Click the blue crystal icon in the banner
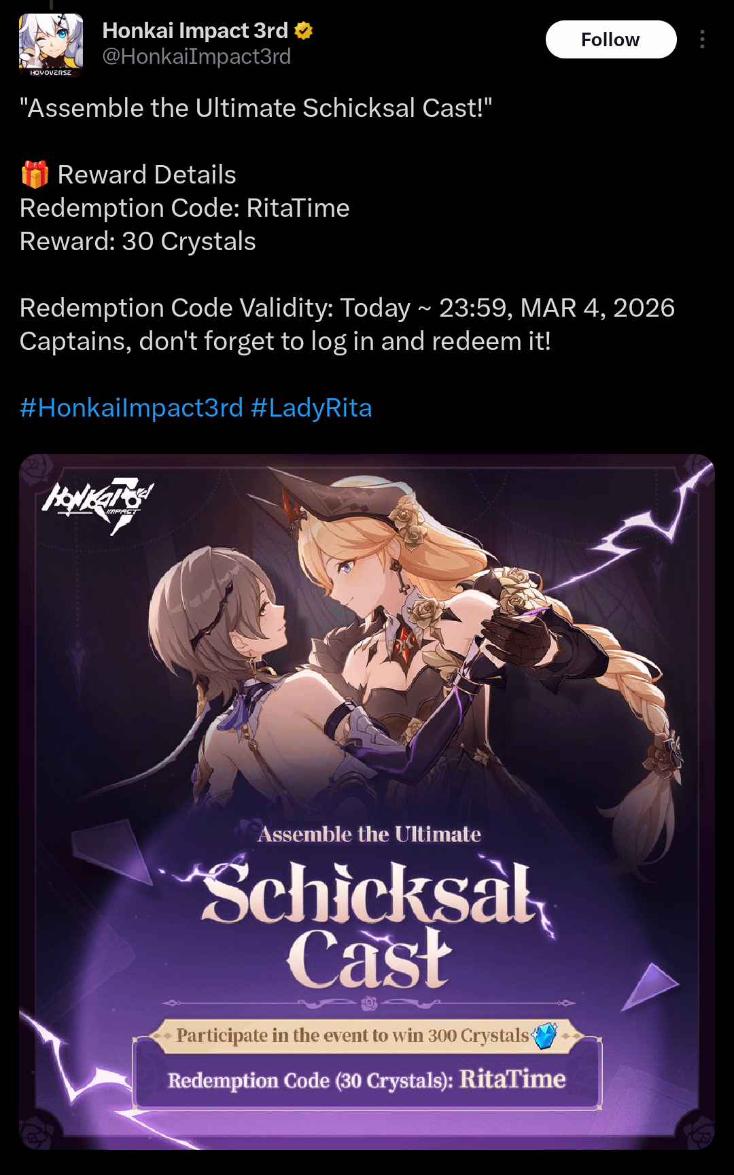 pos(544,1036)
